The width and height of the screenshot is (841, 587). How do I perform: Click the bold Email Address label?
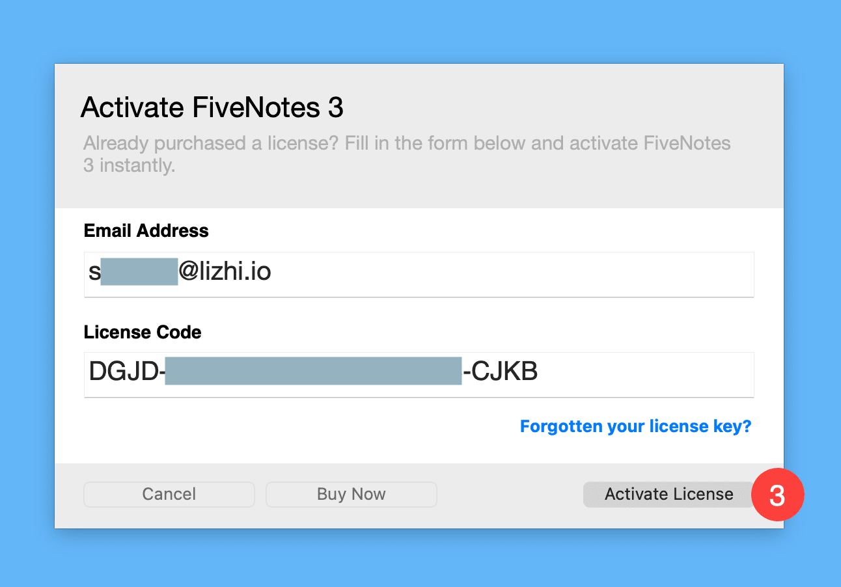click(146, 231)
